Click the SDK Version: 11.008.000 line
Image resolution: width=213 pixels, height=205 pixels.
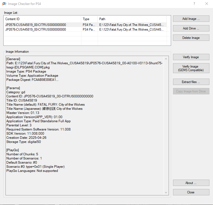[25, 134]
